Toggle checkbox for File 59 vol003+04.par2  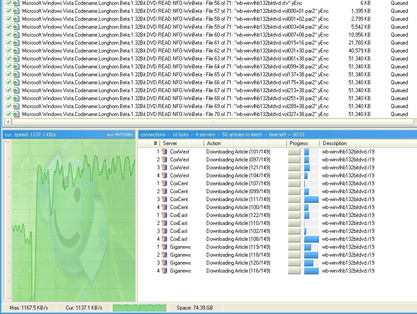tap(8, 27)
